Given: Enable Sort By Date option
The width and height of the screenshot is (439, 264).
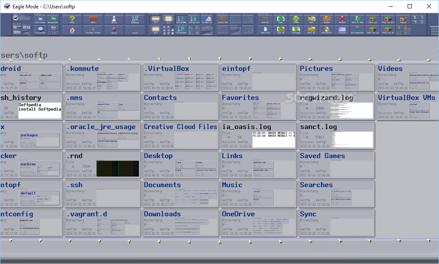Looking at the screenshot, I should (181, 30).
